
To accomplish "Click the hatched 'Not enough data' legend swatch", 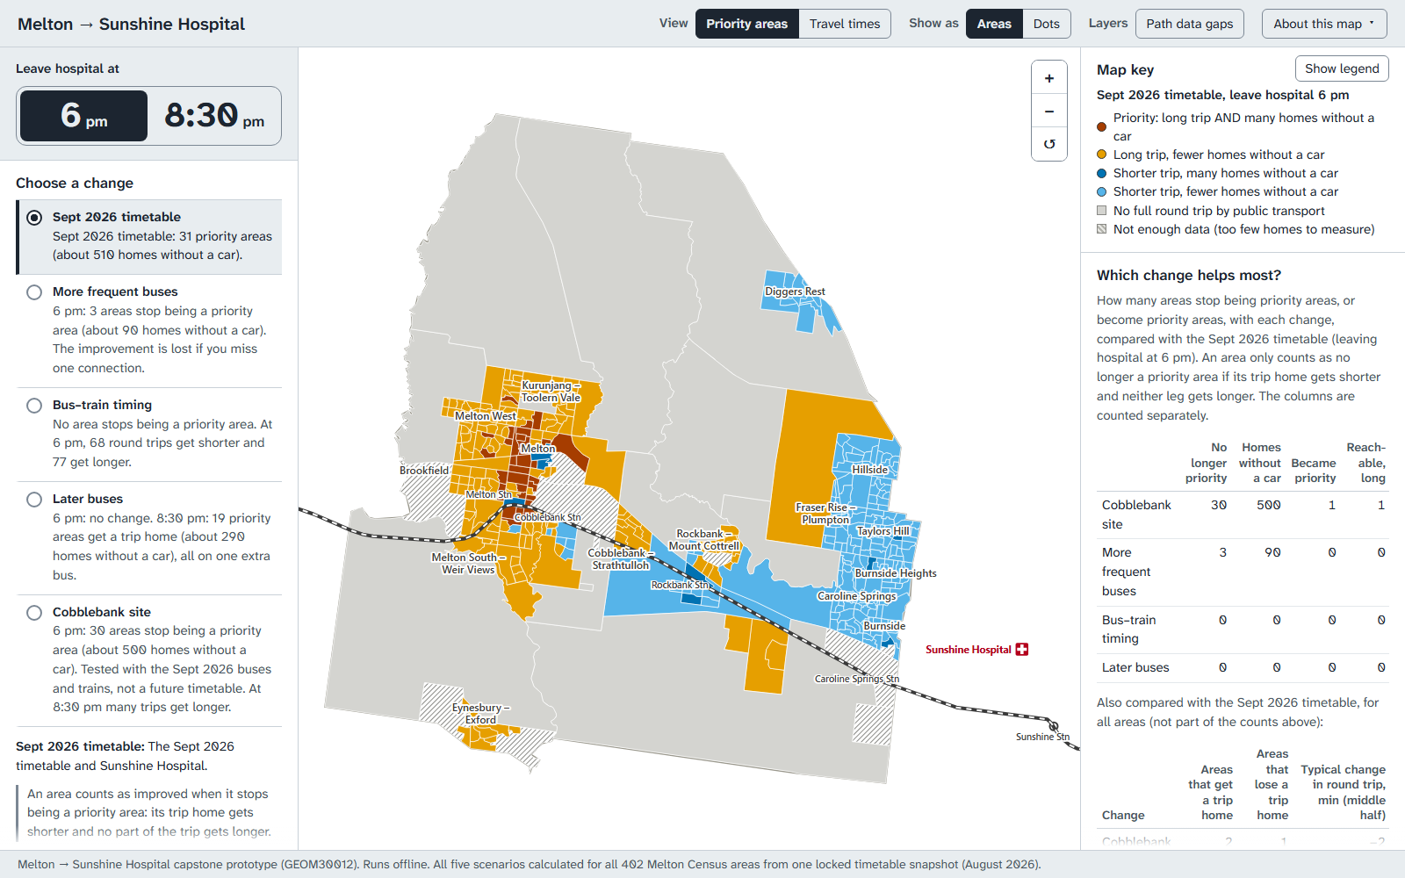I will tap(1101, 229).
